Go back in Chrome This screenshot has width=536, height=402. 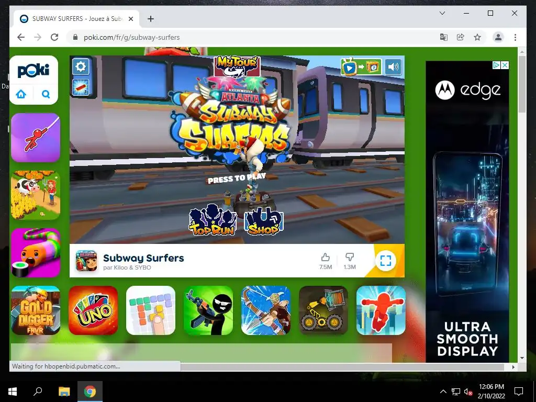pos(21,37)
